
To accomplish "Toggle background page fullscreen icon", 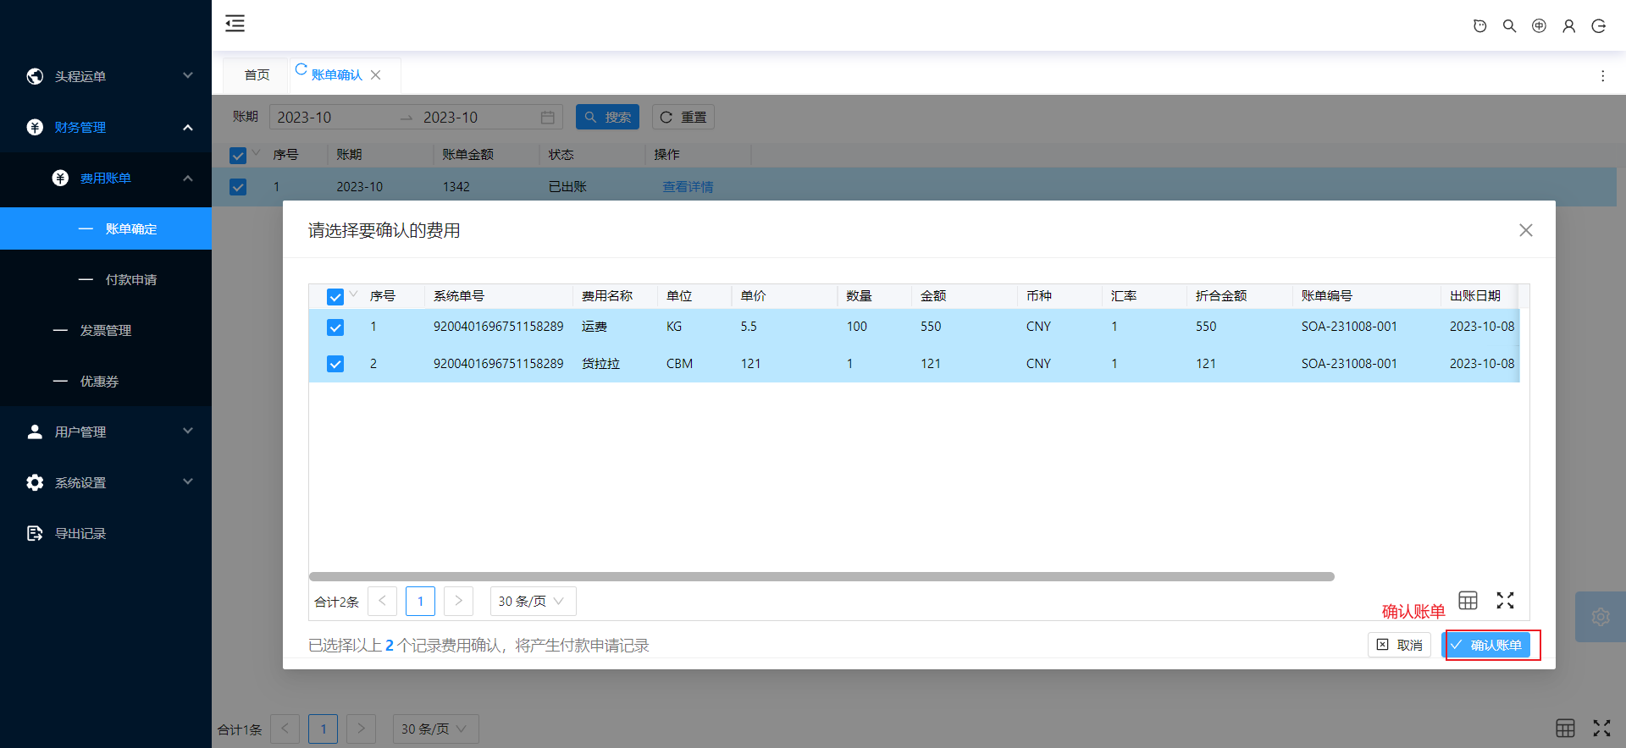I will [x=1601, y=728].
